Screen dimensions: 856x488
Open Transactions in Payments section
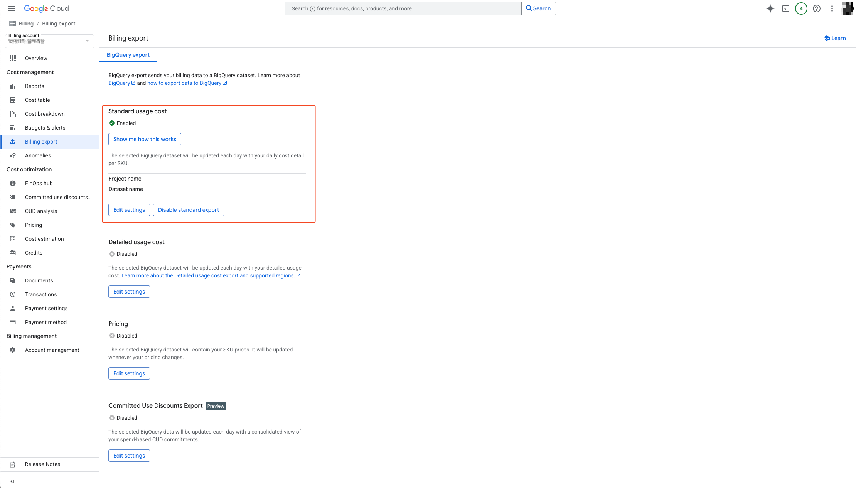click(x=41, y=294)
